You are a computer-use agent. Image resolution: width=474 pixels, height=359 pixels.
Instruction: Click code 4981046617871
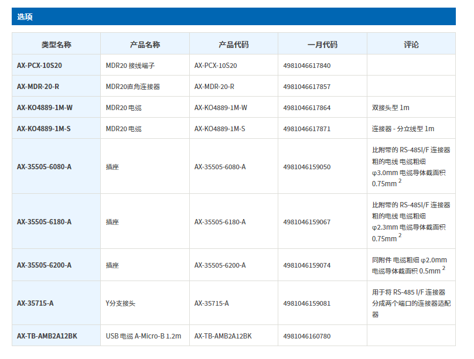pyautogui.click(x=307, y=129)
